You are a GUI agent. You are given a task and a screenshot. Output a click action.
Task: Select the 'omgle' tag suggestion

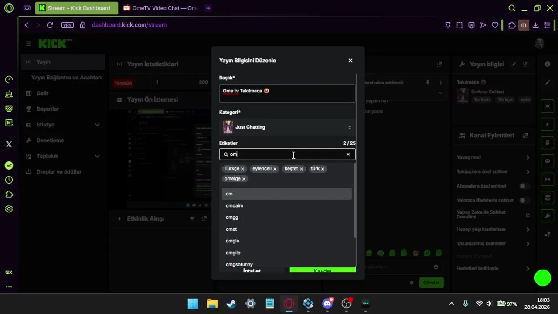pos(287,241)
